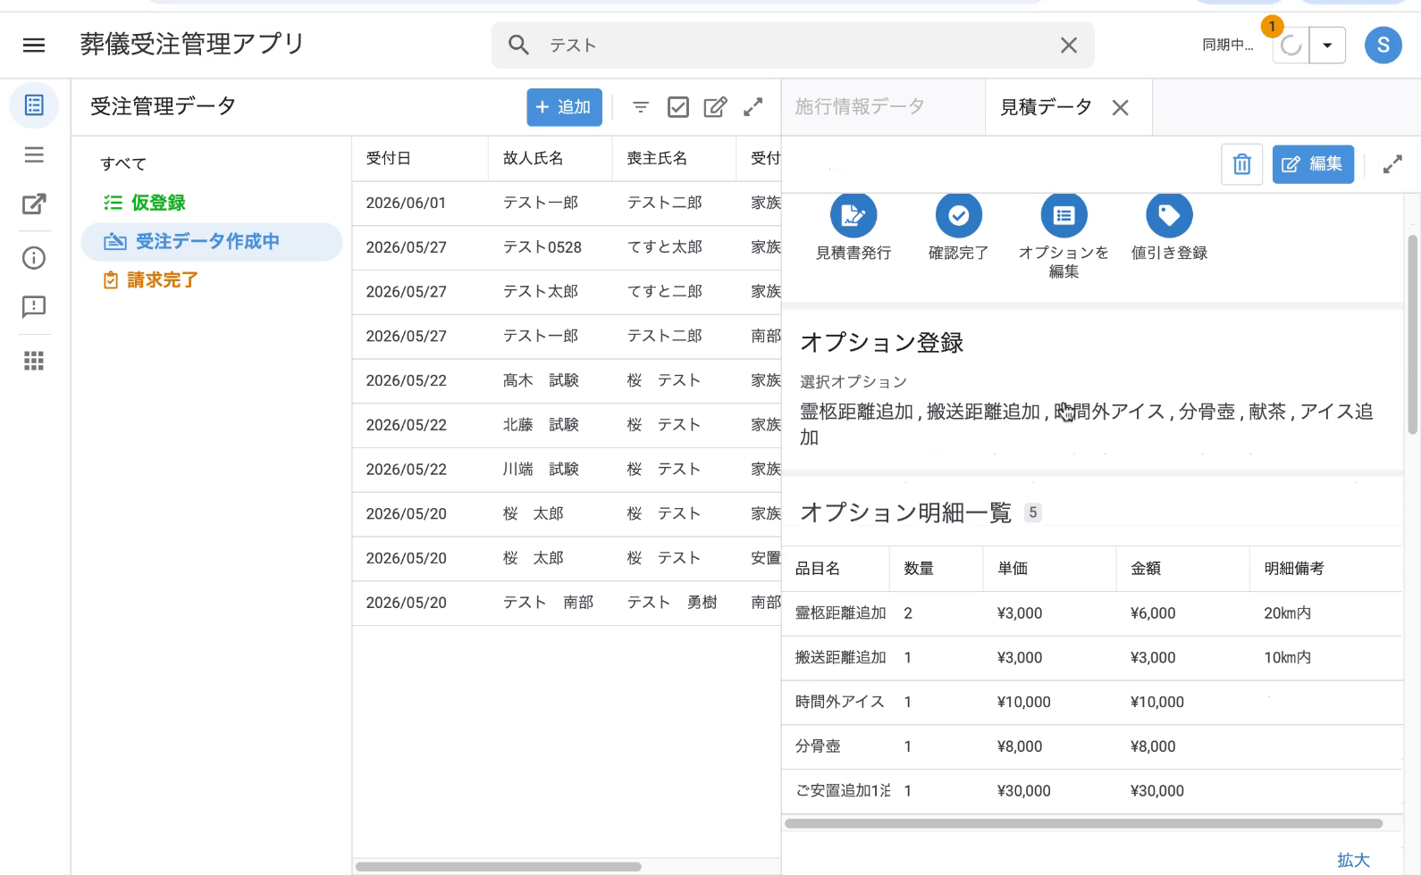Viewport: 1421px width, 875px height.
Task: Open the form view sidebar icon
Action: pyautogui.click(x=34, y=105)
